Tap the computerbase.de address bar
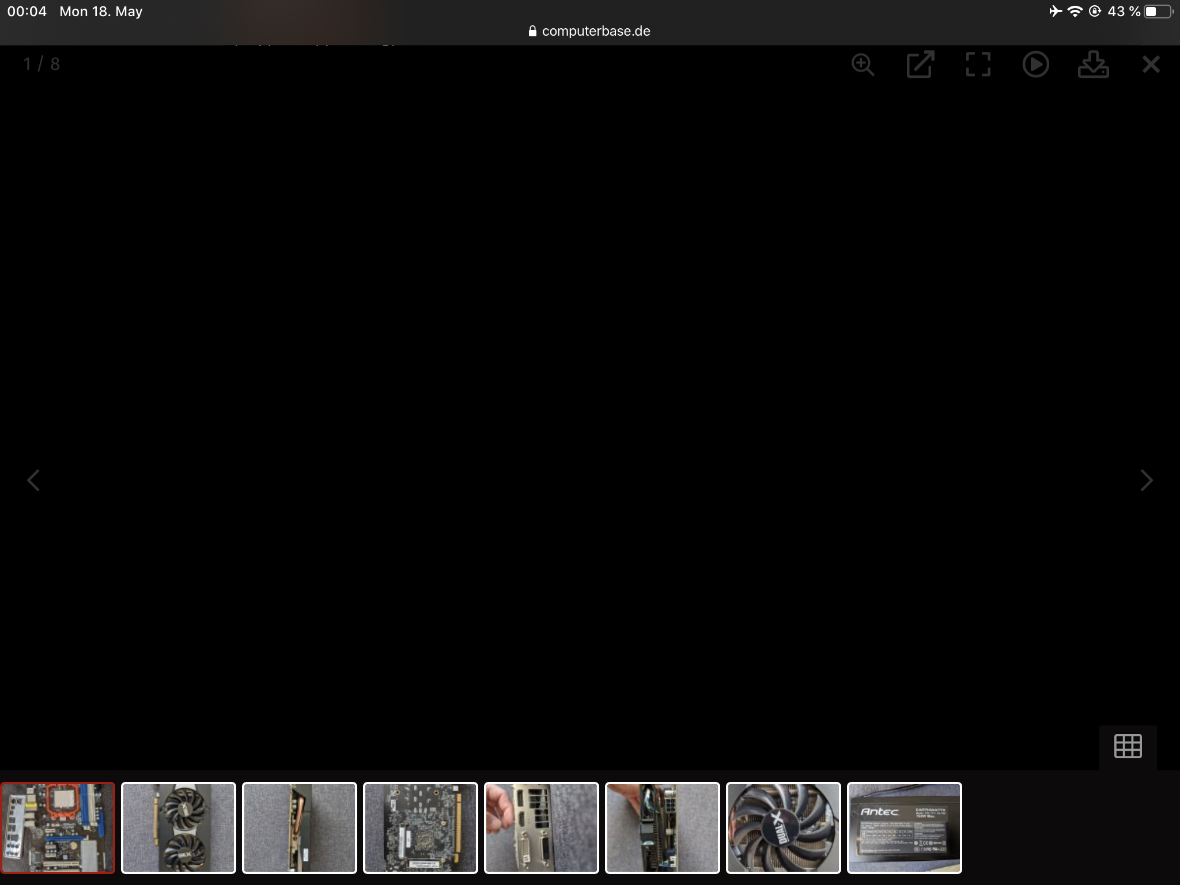This screenshot has height=885, width=1180. (589, 31)
